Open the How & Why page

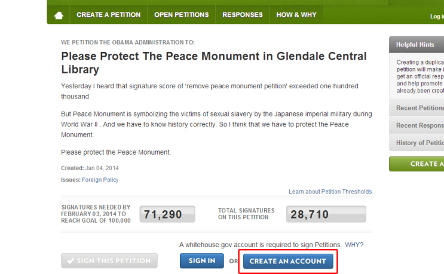coord(296,15)
